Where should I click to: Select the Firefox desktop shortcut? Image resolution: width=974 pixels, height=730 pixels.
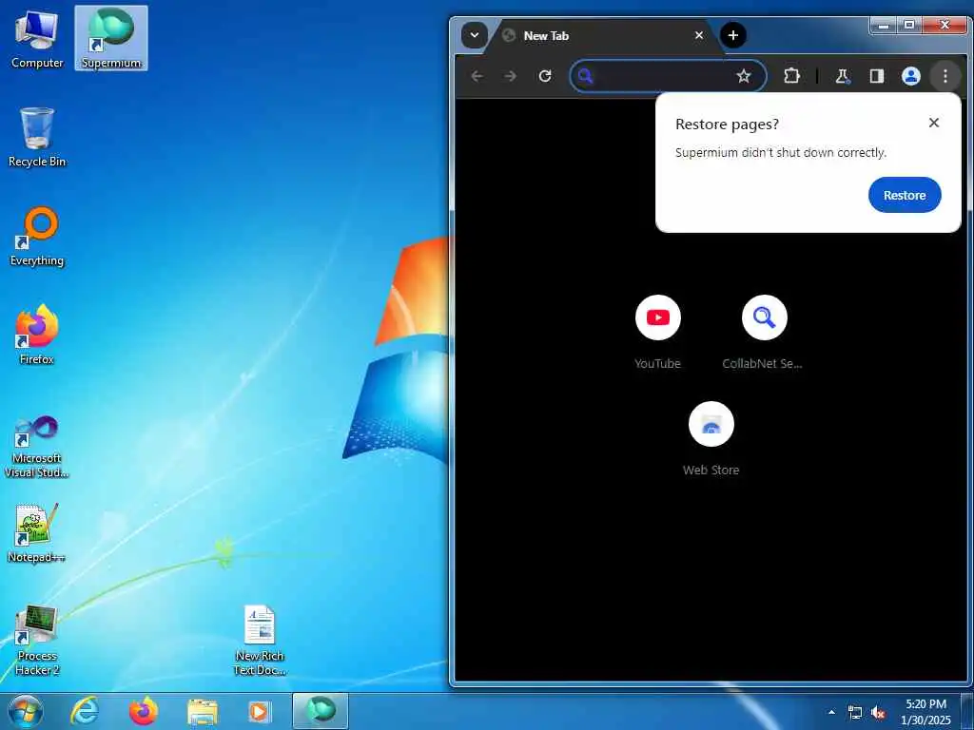click(x=37, y=336)
